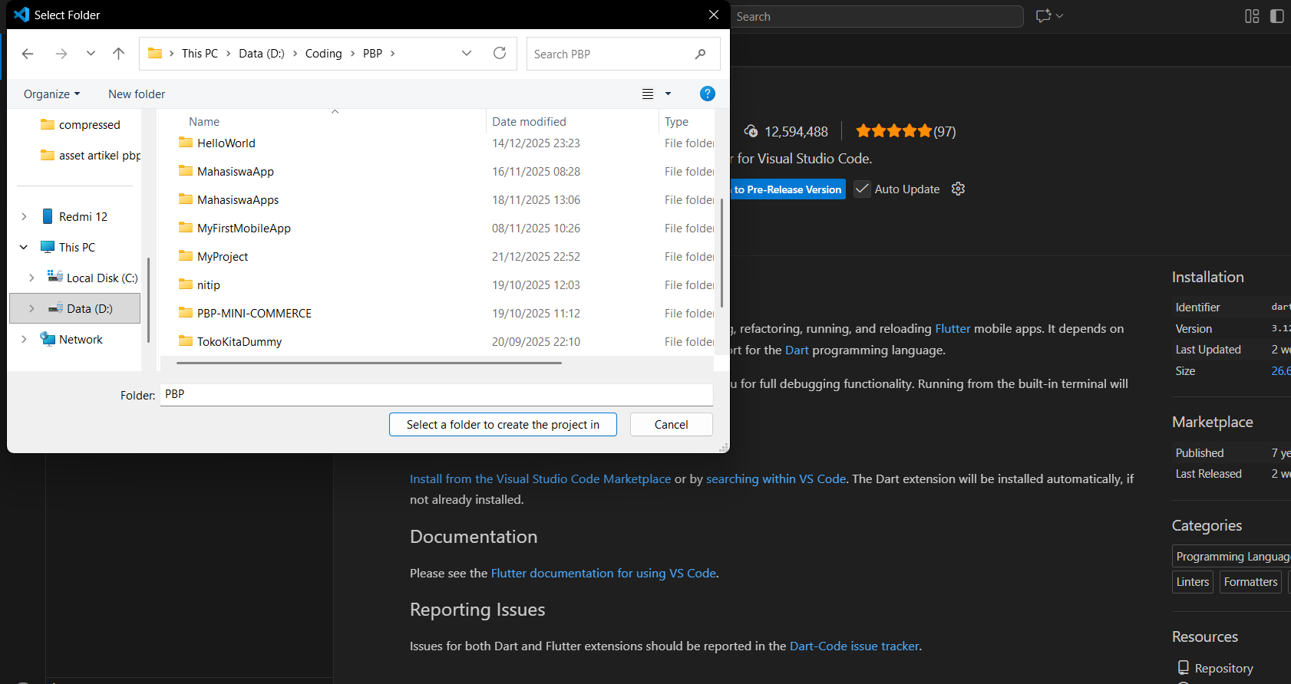Click New folder in the toolbar
1291x684 pixels.
pyautogui.click(x=137, y=94)
